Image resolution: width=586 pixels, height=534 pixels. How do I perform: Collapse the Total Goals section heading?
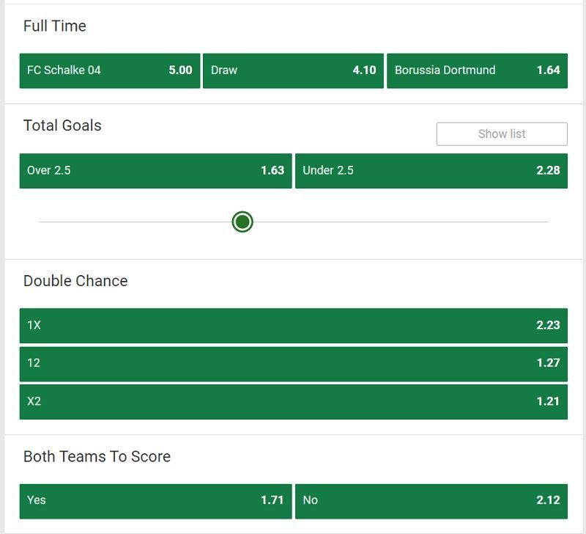62,125
